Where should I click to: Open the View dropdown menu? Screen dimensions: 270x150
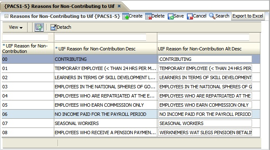tap(16, 27)
